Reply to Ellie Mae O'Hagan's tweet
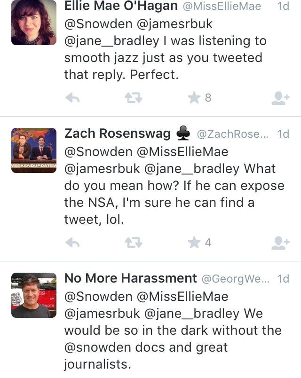 coord(72,98)
